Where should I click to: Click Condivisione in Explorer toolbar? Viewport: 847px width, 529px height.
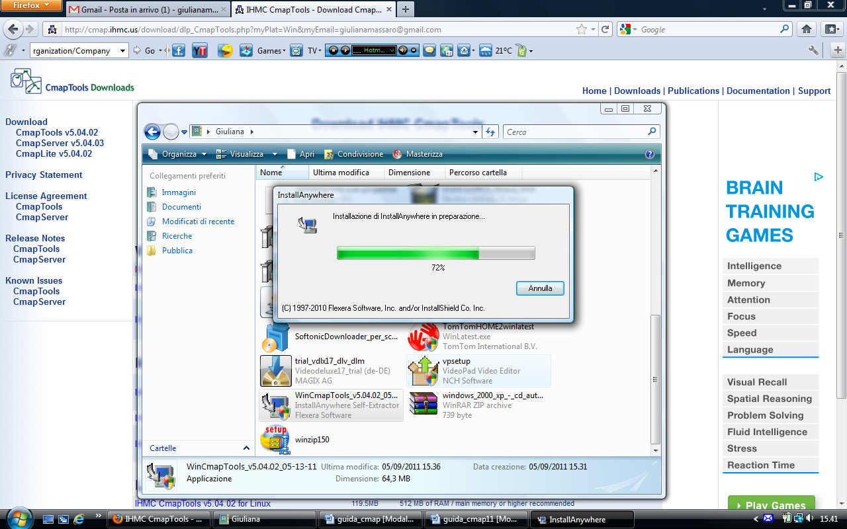(353, 154)
